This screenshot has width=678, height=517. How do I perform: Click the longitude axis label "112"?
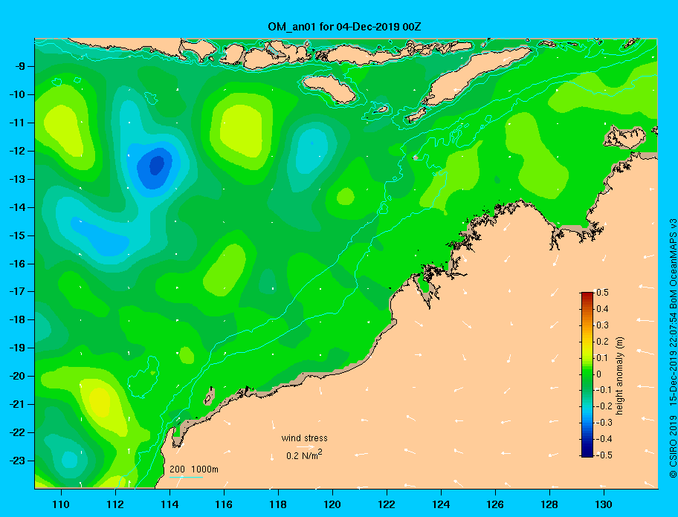point(115,504)
